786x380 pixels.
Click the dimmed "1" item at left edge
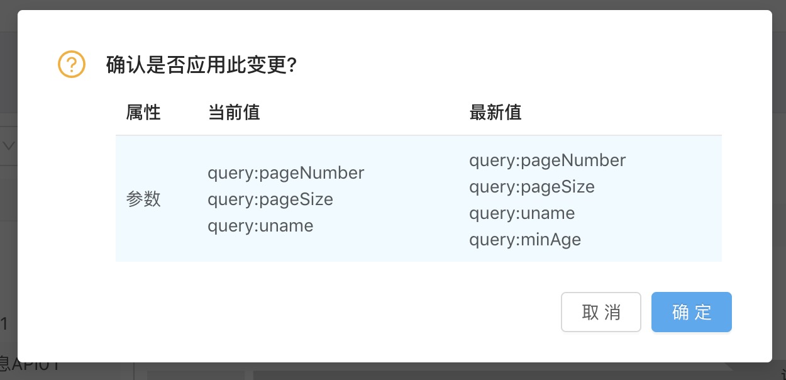(5, 325)
